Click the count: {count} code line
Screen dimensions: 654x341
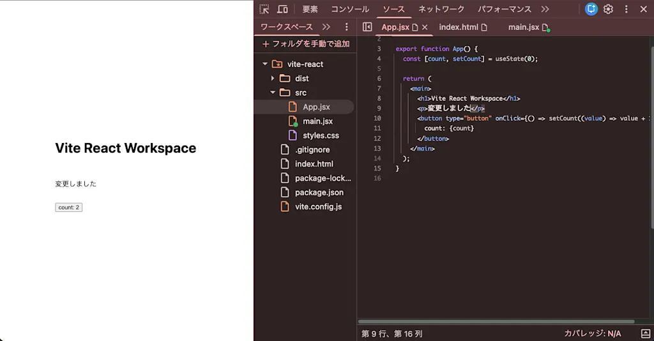tap(449, 128)
